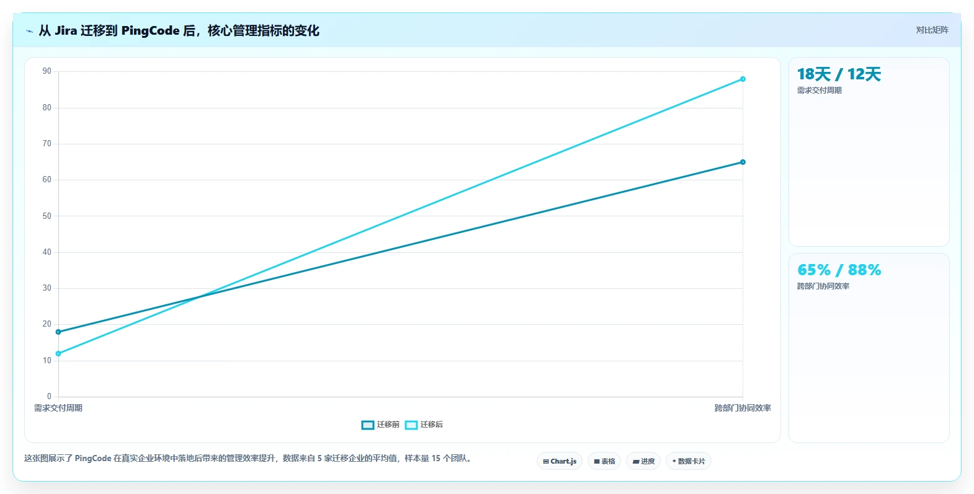Toggle the 迁移后 legend swatch
Viewport: 974px width, 494px height.
tap(411, 425)
